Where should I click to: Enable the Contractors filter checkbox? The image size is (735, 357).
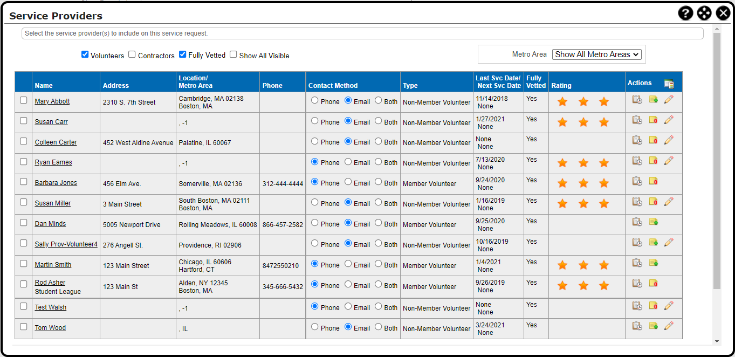click(132, 54)
